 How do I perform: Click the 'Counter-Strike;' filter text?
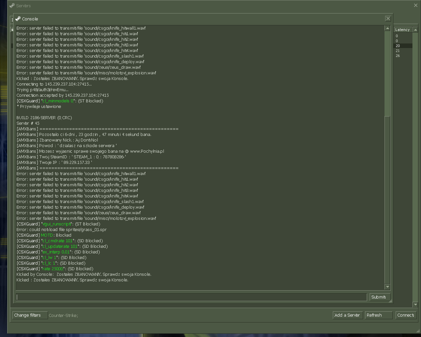(x=63, y=315)
